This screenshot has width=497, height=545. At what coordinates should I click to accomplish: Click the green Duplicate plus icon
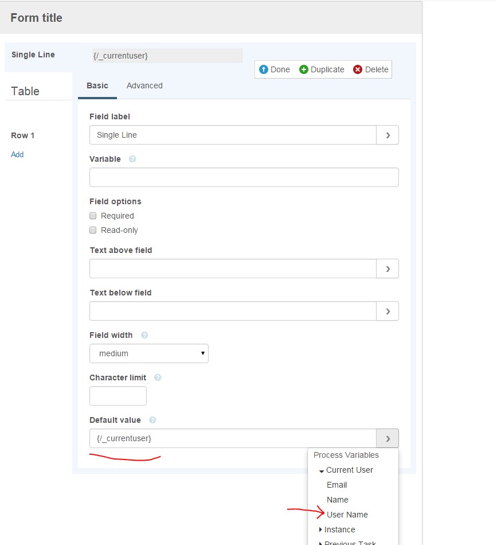pos(304,69)
